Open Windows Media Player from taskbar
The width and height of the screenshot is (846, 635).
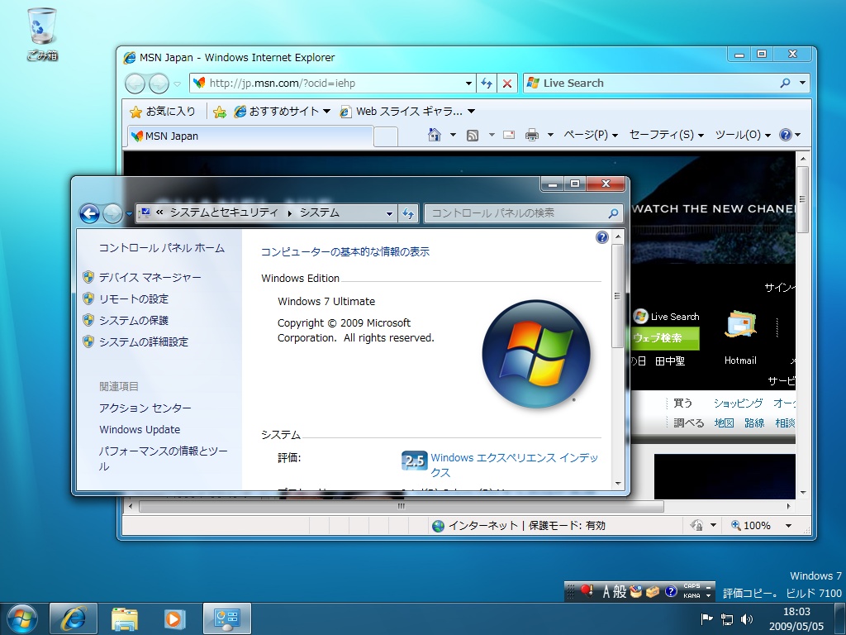(x=173, y=618)
